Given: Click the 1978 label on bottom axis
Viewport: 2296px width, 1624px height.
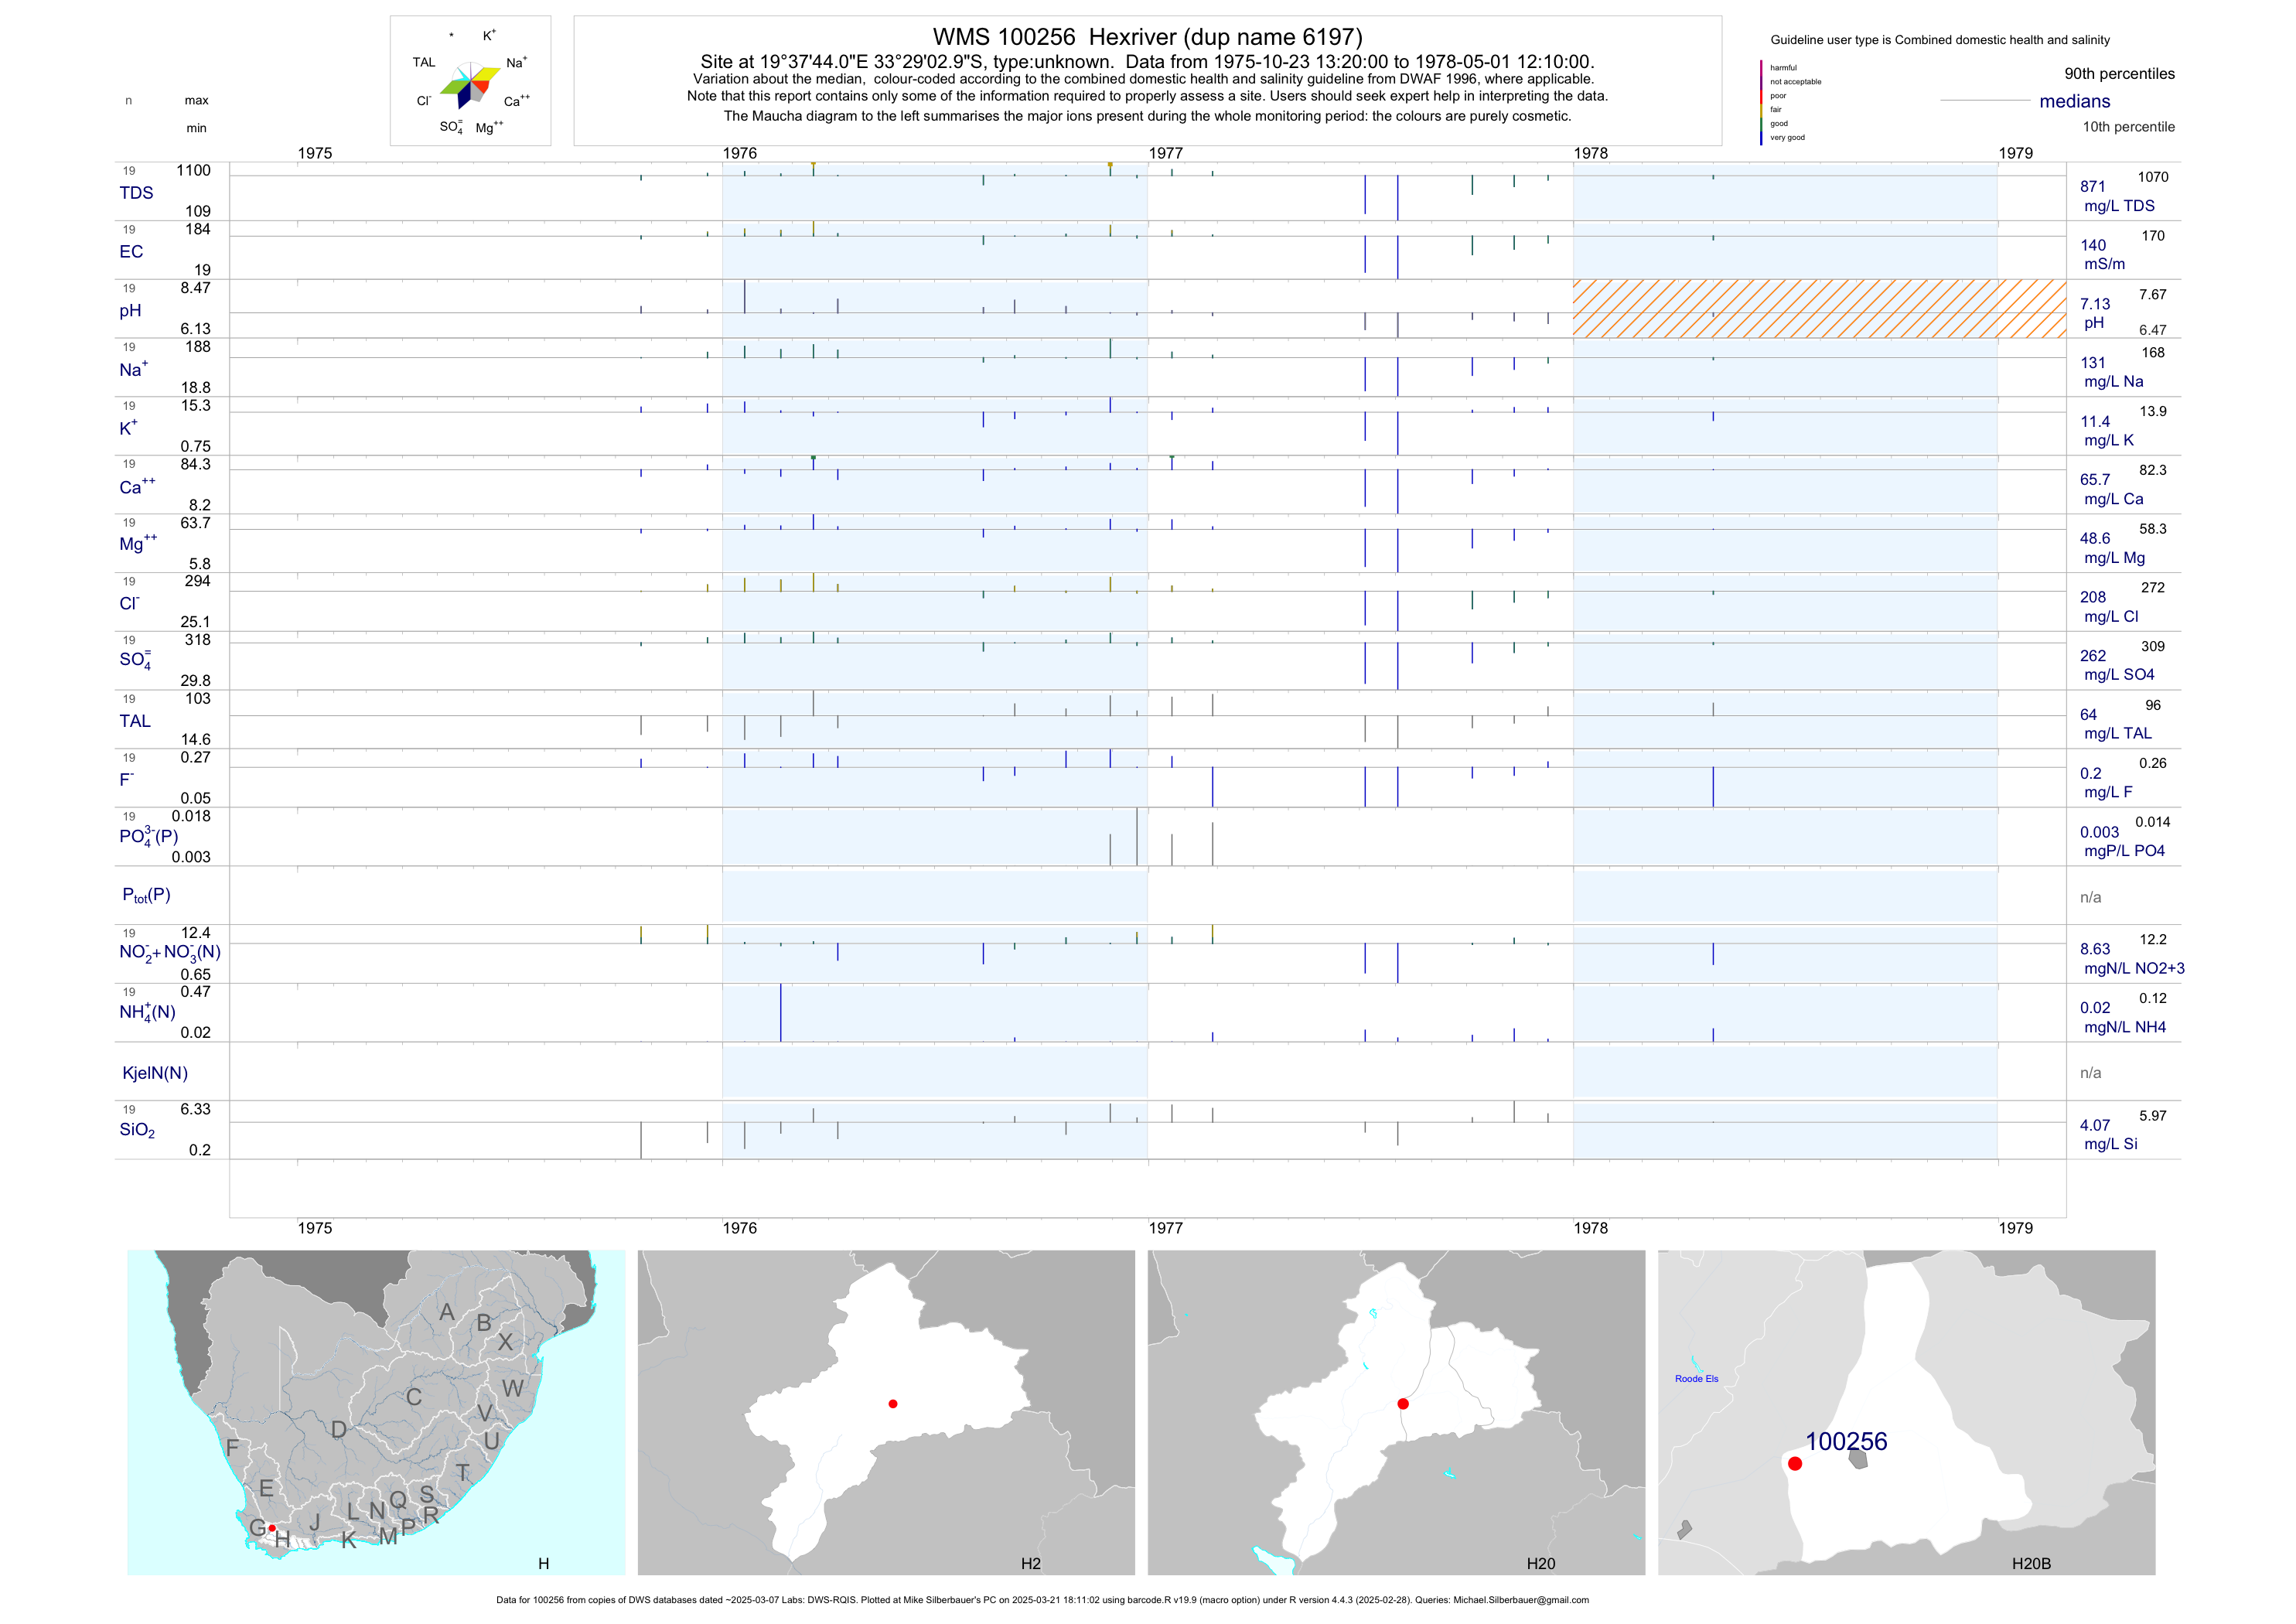Looking at the screenshot, I should [1590, 1228].
